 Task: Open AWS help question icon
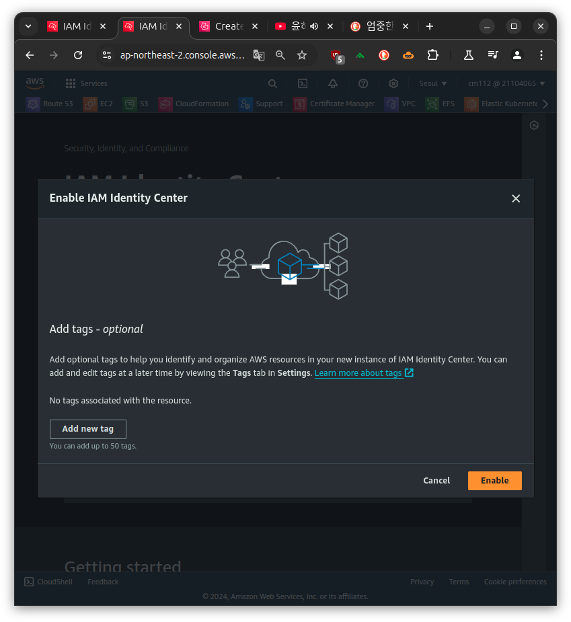click(x=363, y=83)
